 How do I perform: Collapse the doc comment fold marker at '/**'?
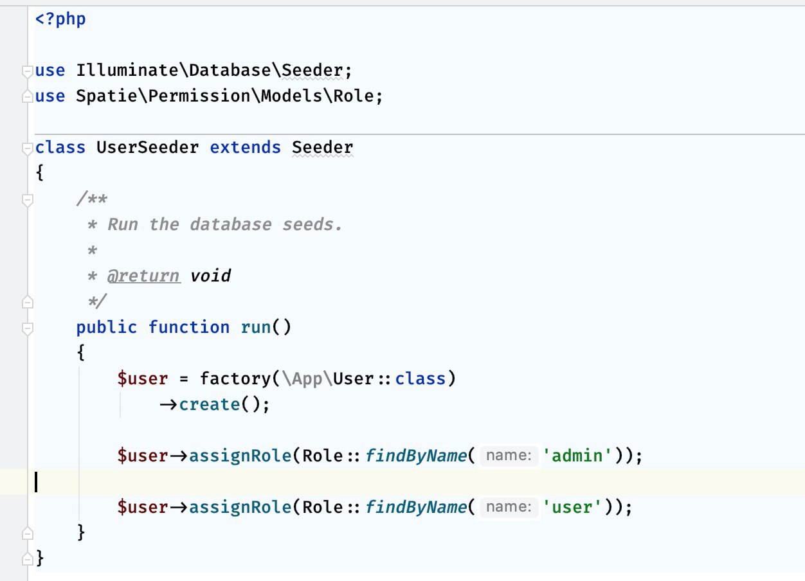27,201
